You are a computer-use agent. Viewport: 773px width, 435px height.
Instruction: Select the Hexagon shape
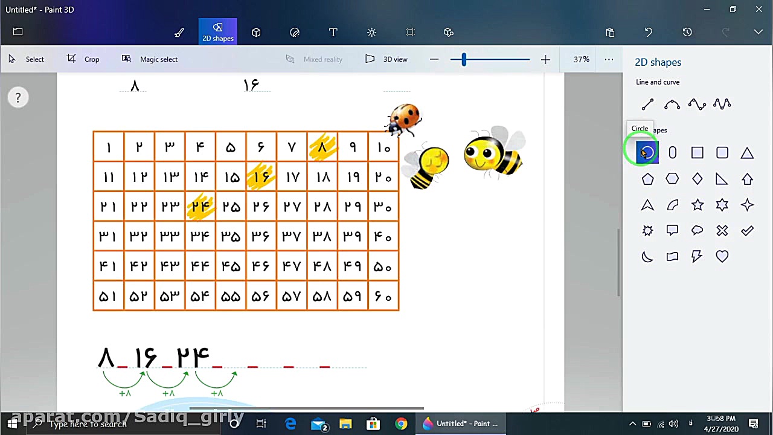click(672, 179)
